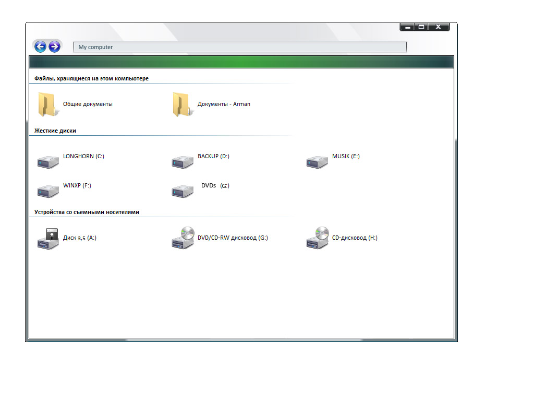The height and width of the screenshot is (401, 534).
Task: Click the BACKUP (D:) label
Action: coord(213,156)
